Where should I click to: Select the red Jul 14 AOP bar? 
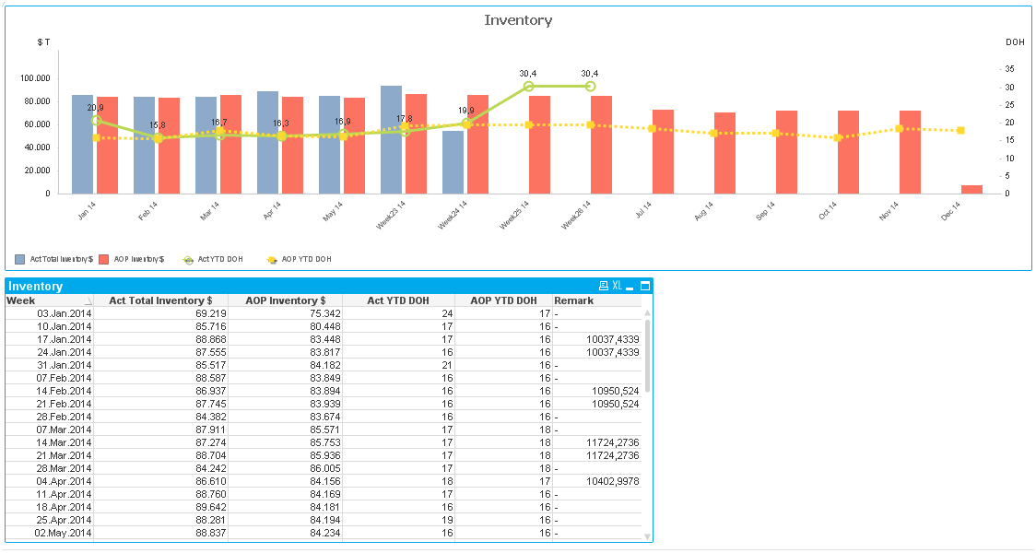pos(664,152)
